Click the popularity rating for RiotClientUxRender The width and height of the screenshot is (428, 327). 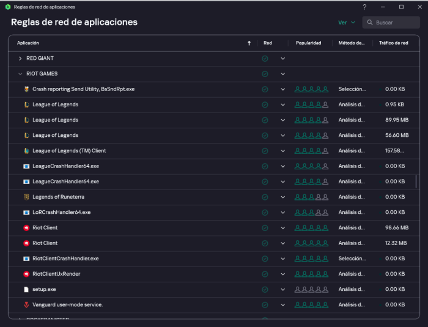pyautogui.click(x=311, y=274)
